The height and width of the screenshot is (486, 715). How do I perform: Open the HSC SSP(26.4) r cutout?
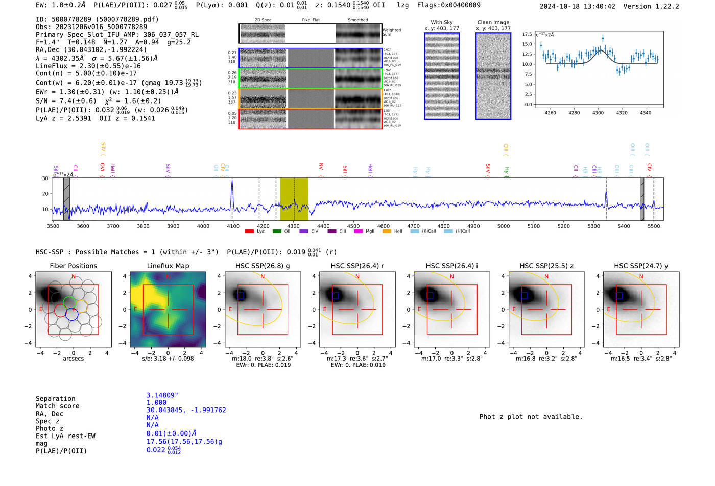(x=357, y=310)
